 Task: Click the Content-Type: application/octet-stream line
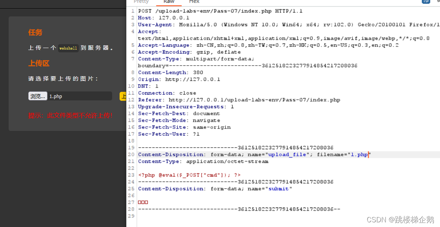click(203, 161)
